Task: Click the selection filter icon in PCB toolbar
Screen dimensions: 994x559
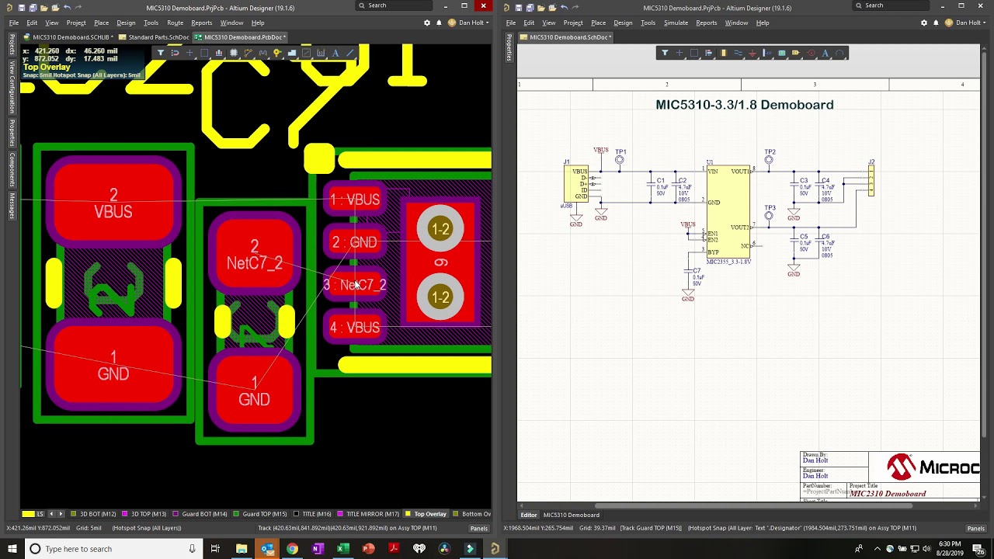Action: (161, 53)
